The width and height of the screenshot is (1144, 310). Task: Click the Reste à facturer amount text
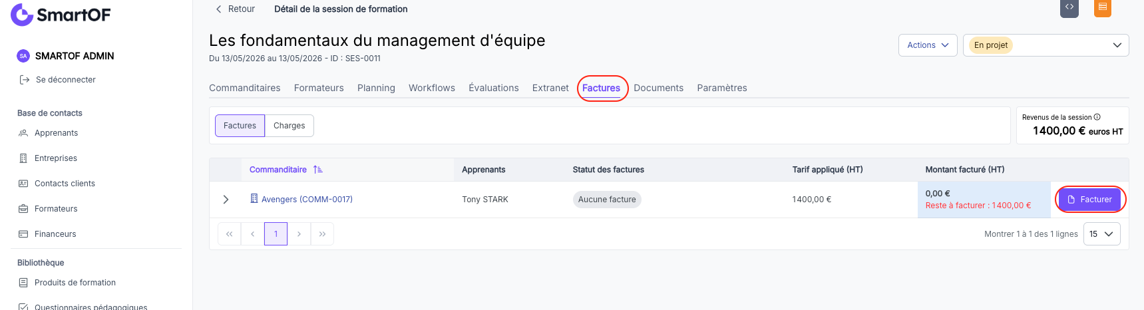(978, 206)
